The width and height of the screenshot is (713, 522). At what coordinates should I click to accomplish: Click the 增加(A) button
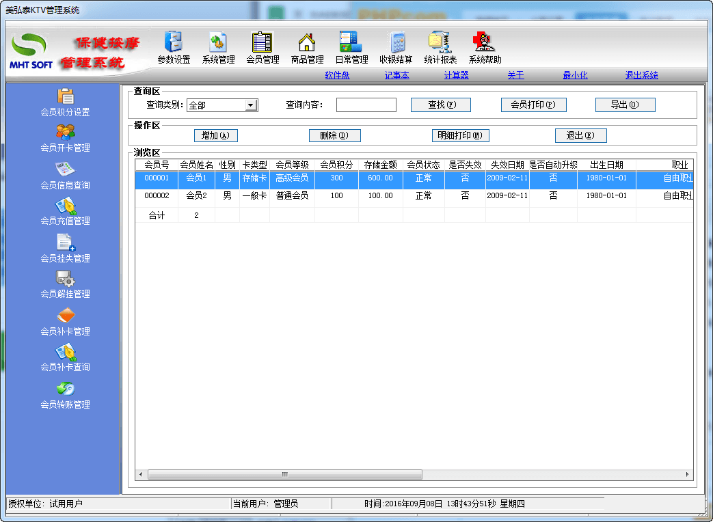click(x=215, y=135)
